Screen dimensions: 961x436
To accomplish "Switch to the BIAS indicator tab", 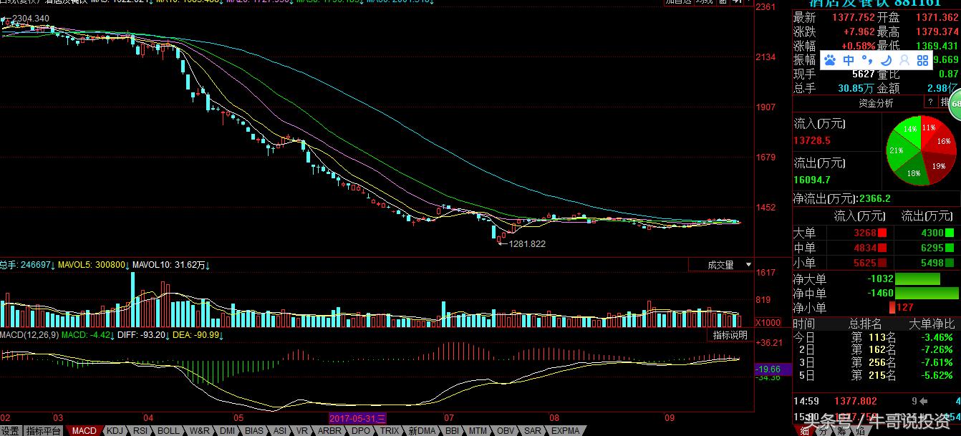I will click(253, 430).
